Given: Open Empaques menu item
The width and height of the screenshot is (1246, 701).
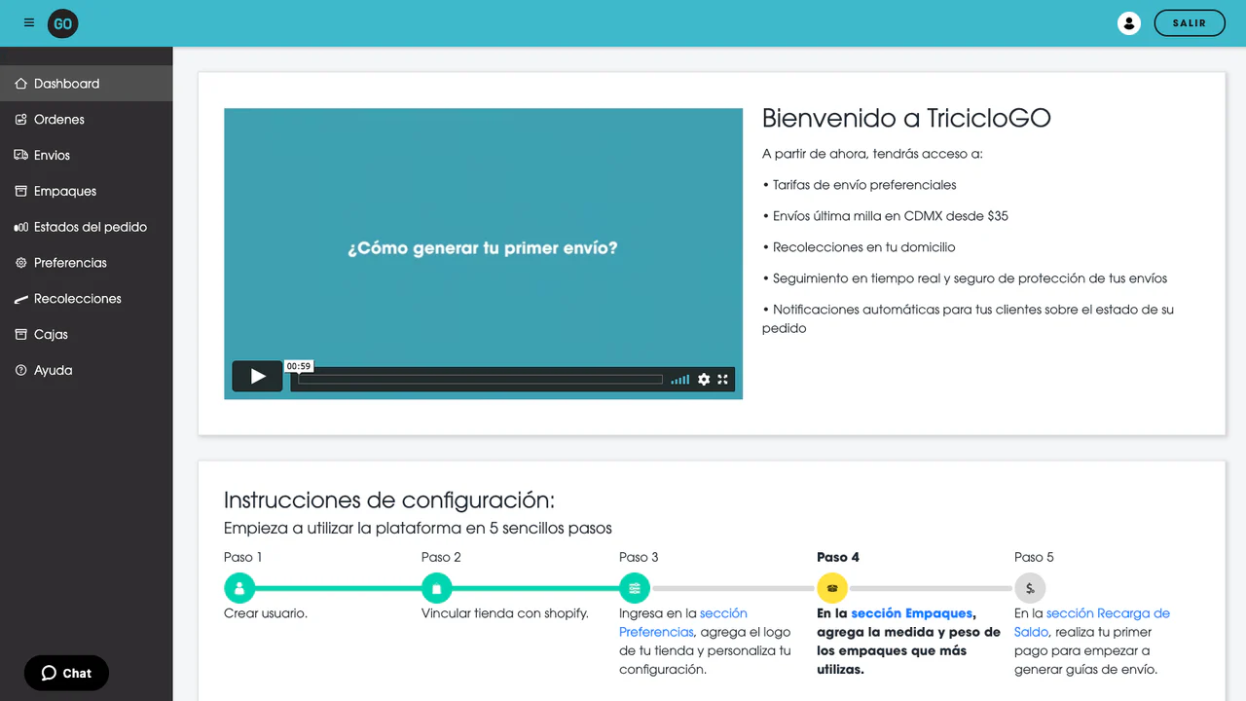Looking at the screenshot, I should (x=87, y=191).
